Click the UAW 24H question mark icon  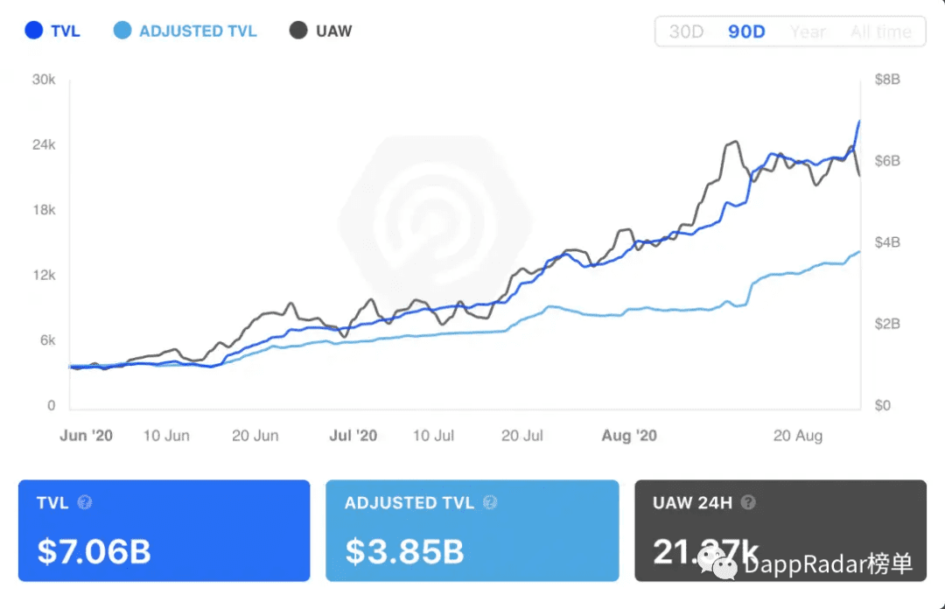point(748,502)
